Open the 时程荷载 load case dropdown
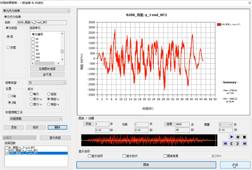The height and width of the screenshot is (170, 252). click(x=36, y=119)
